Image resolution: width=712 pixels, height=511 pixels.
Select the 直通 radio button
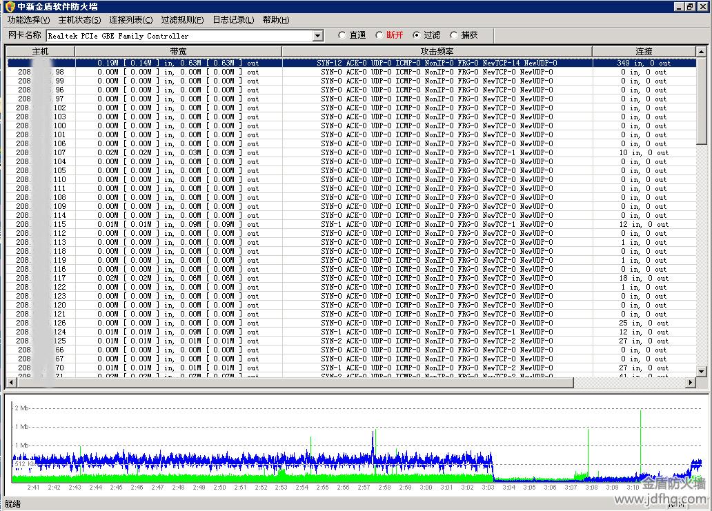(x=342, y=35)
